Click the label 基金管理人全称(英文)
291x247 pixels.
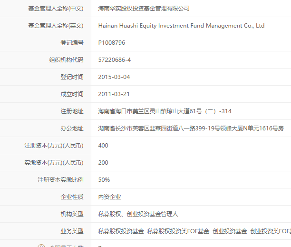coord(56,26)
